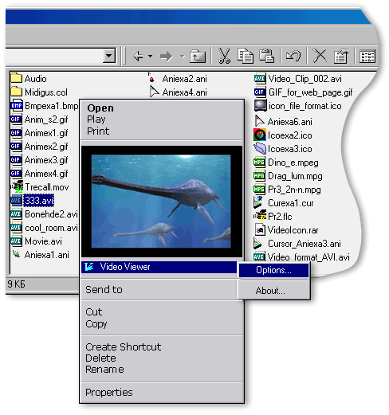Click the Forward arrow toolbar icon
Image resolution: width=389 pixels, height=415 pixels.
tap(167, 57)
